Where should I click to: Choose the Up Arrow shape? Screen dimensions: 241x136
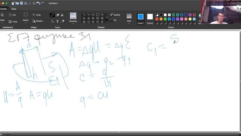pos(102,22)
